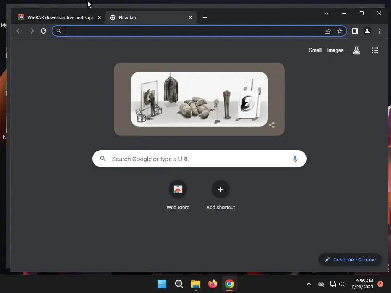
Task: Open Windows taskbar search
Action: click(179, 284)
